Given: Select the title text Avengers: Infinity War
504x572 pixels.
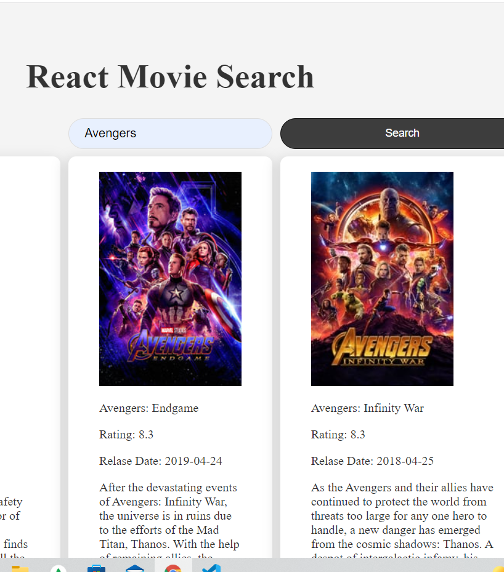Looking at the screenshot, I should (x=367, y=408).
